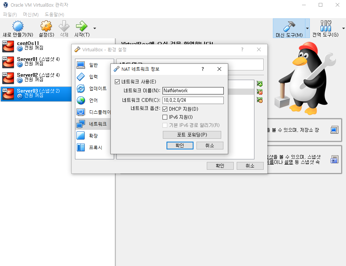The width and height of the screenshot is (346, 266).
Task: Expand the Start button dropdown arrow
Action: click(x=95, y=28)
